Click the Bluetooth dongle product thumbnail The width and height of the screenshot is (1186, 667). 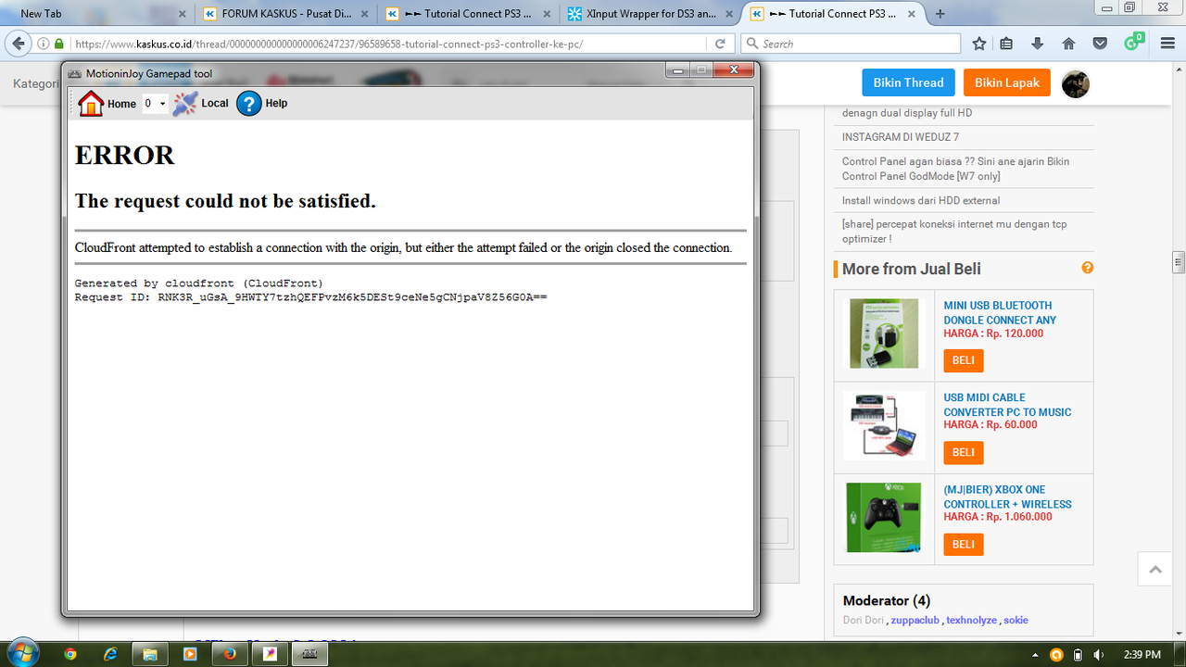point(884,333)
